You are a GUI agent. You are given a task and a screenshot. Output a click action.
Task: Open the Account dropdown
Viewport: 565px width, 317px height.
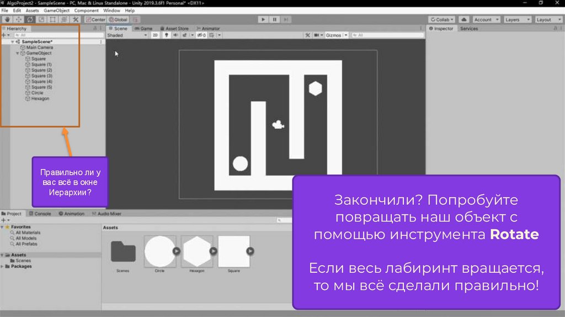(486, 19)
